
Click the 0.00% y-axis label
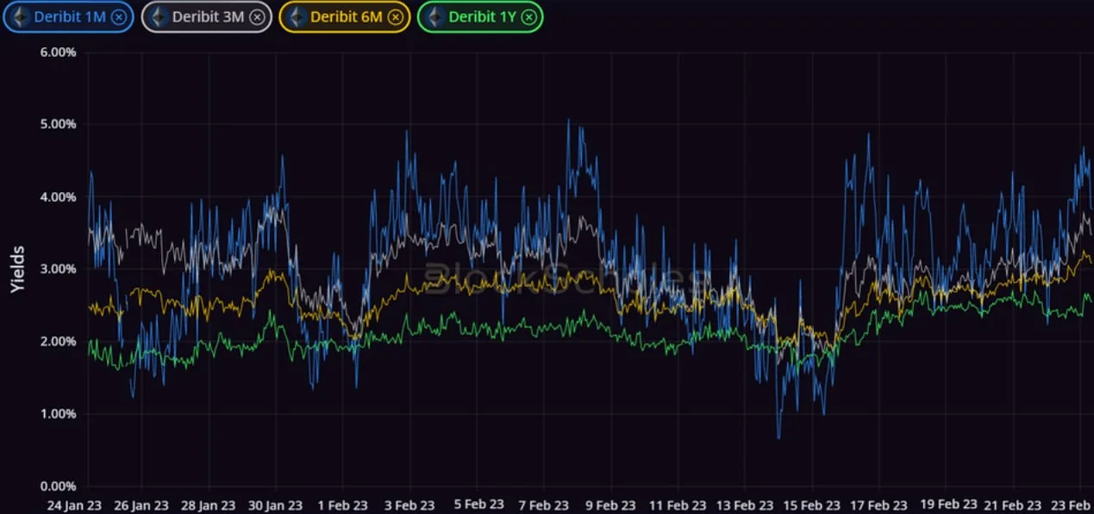57,486
